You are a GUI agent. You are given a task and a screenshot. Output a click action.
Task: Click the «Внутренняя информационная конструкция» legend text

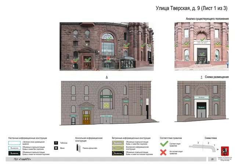[137, 148]
